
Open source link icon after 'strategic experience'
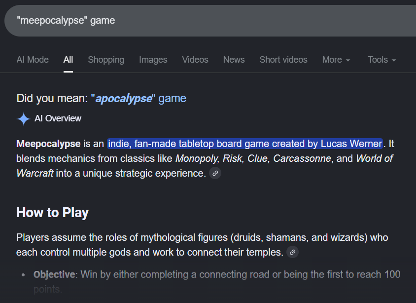click(x=215, y=173)
